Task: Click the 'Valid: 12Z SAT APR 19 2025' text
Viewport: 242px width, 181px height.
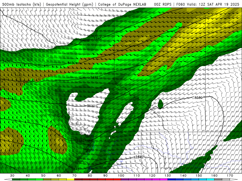Action: (213, 4)
